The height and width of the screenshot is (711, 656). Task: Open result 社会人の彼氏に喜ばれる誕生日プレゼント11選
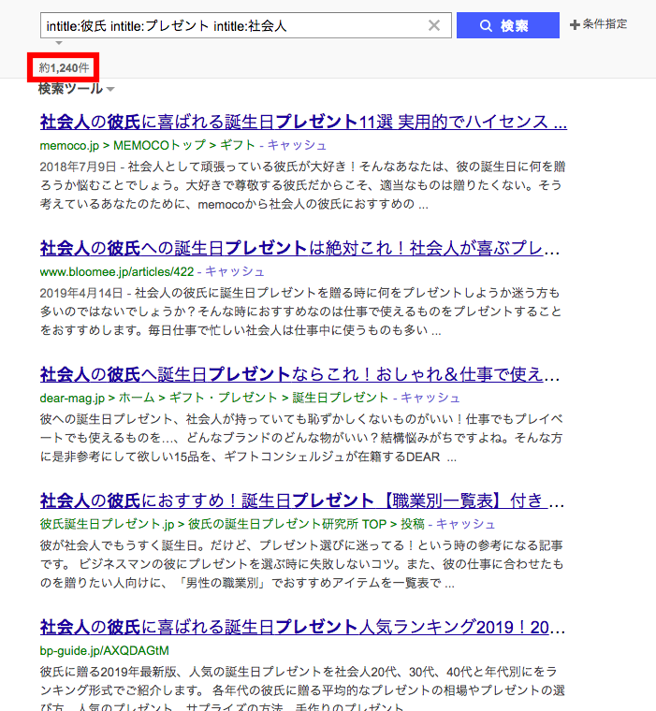tap(303, 122)
